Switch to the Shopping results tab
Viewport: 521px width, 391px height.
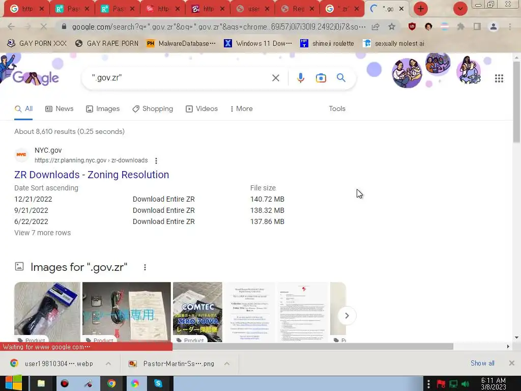(153, 109)
